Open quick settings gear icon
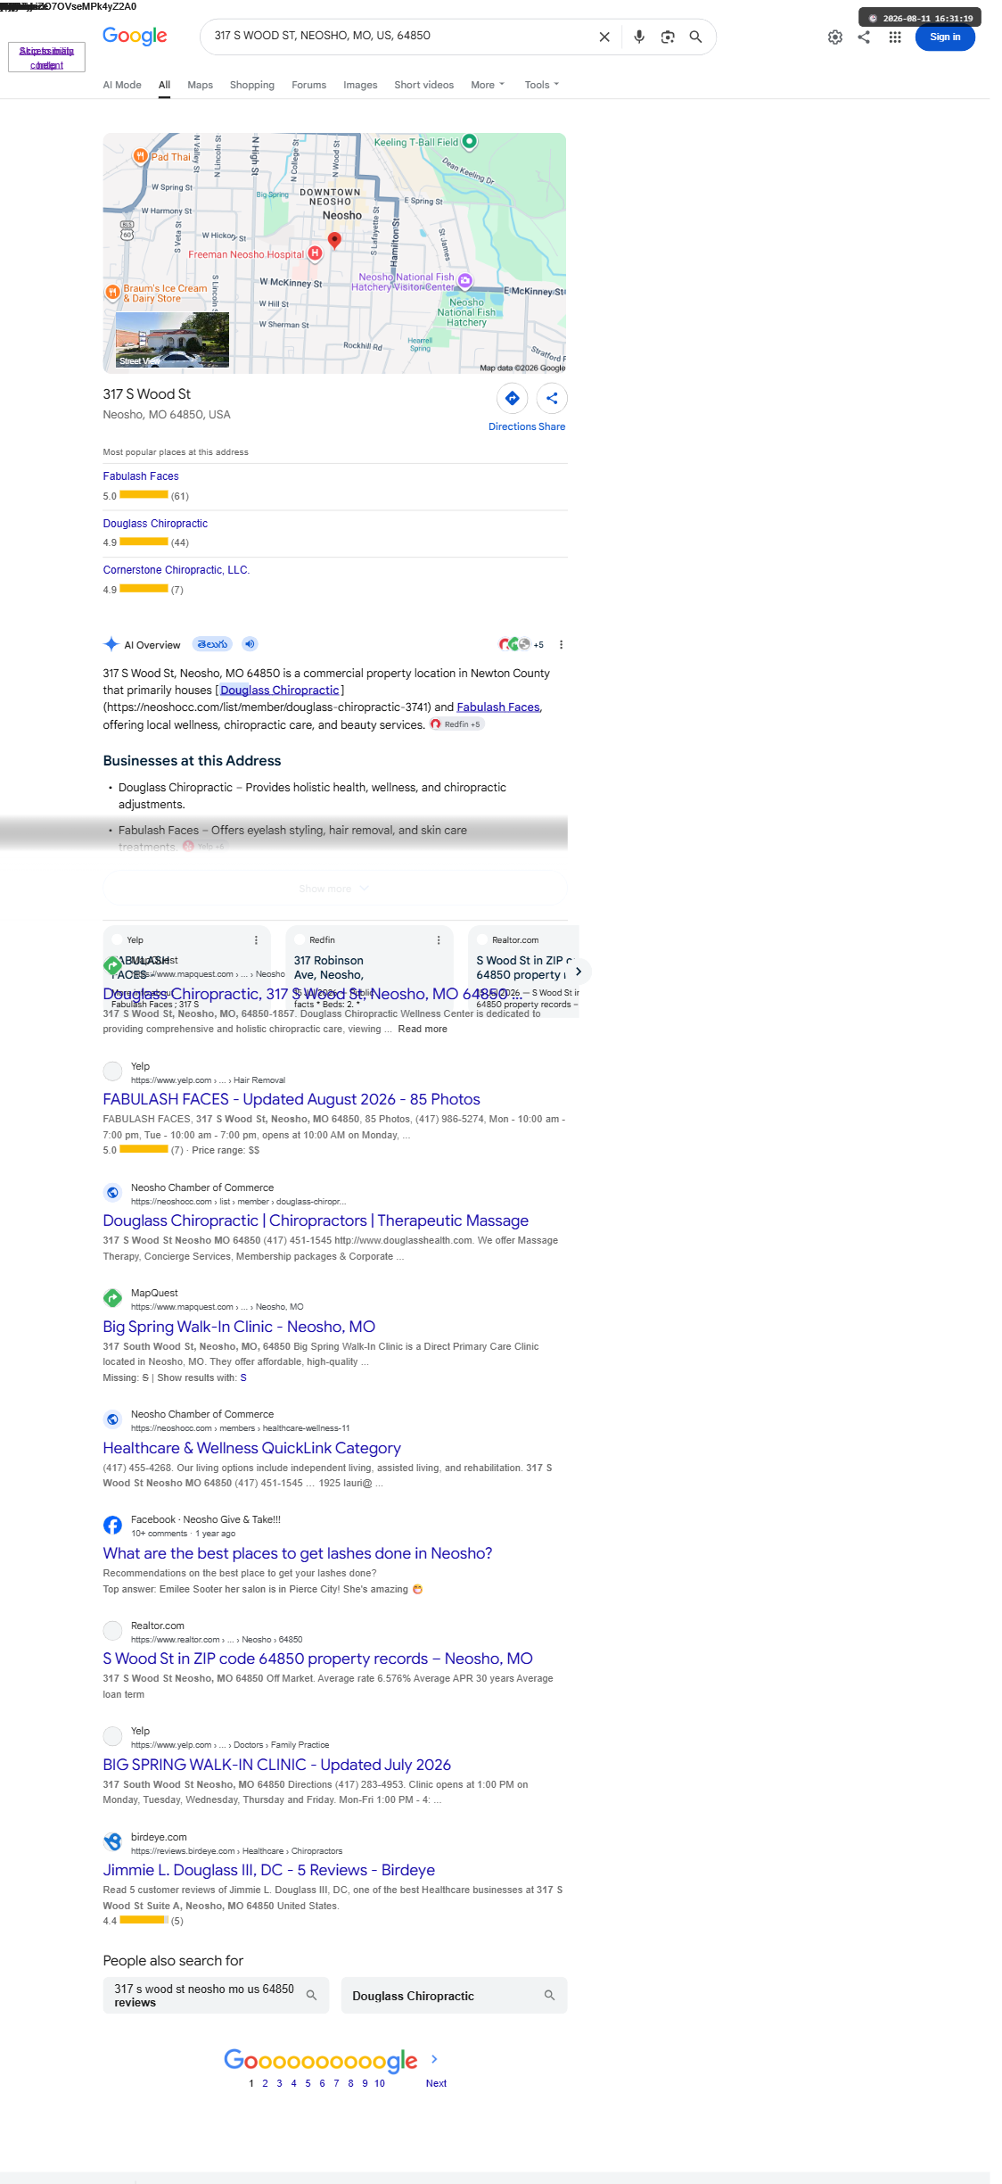Screen dimensions: 1002x2184 [x=835, y=37]
